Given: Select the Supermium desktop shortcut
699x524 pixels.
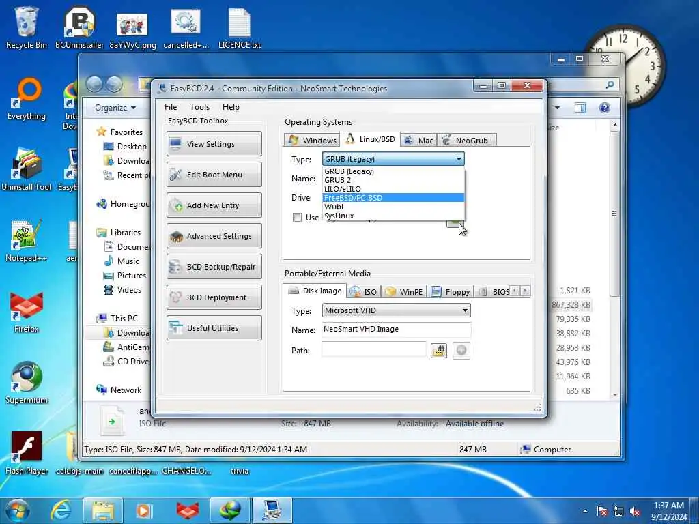Looking at the screenshot, I should tap(27, 383).
